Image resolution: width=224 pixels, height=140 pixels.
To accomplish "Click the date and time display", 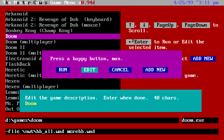I will coord(196,3).
